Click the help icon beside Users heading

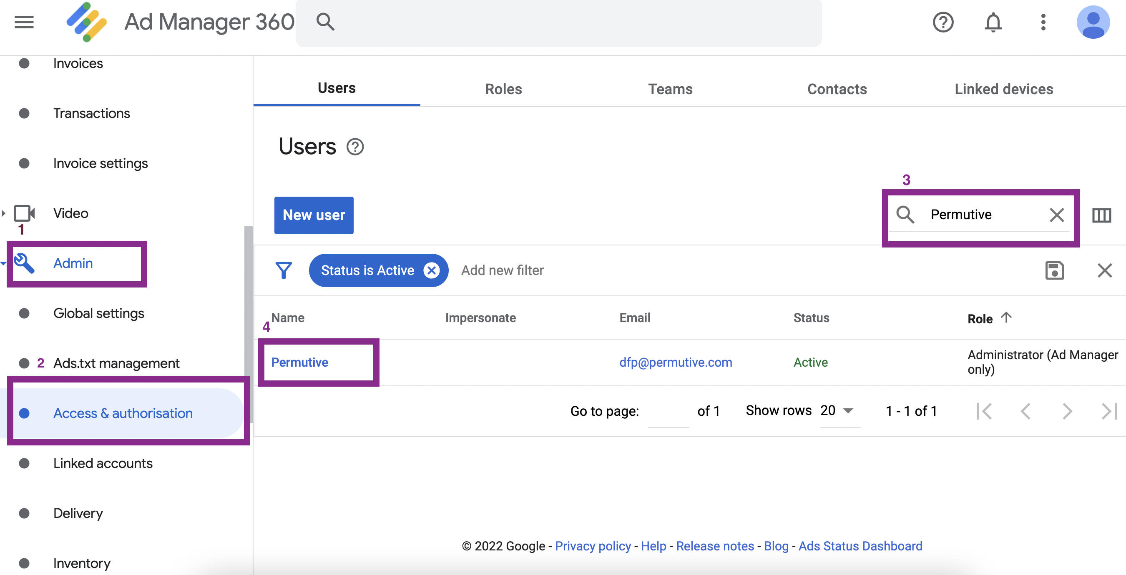coord(355,147)
